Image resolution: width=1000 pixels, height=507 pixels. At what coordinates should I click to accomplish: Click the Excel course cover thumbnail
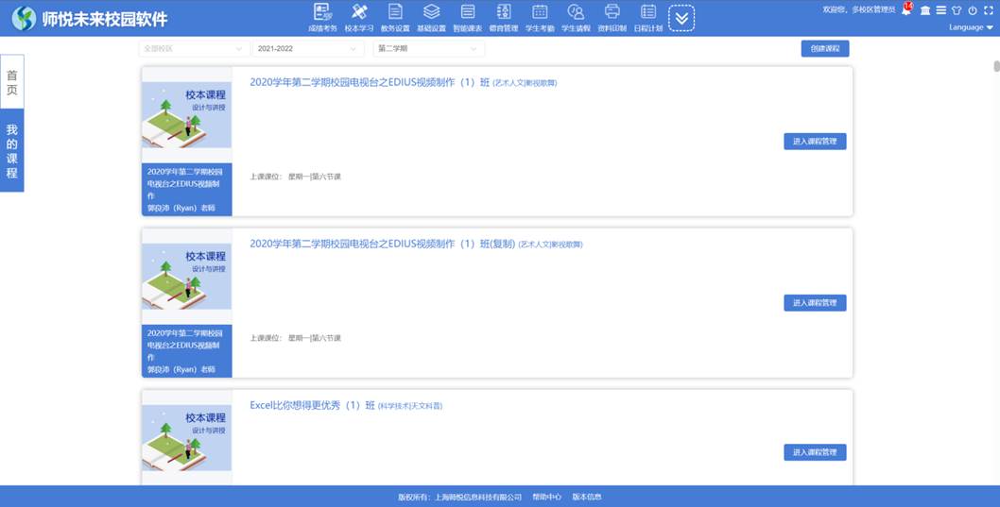click(x=187, y=438)
